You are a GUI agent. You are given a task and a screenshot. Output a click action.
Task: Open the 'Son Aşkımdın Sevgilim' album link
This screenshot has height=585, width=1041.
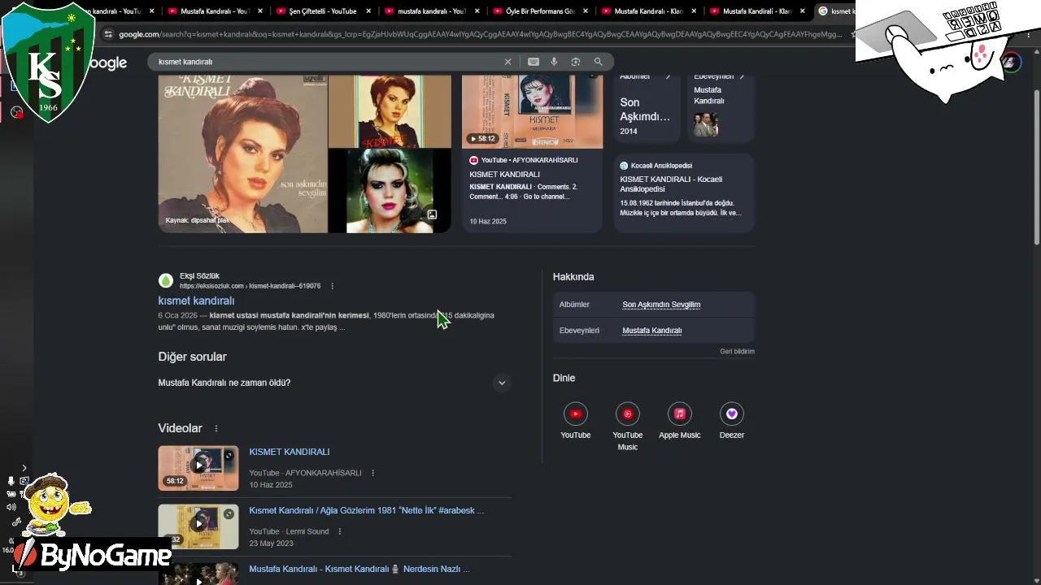pos(661,305)
